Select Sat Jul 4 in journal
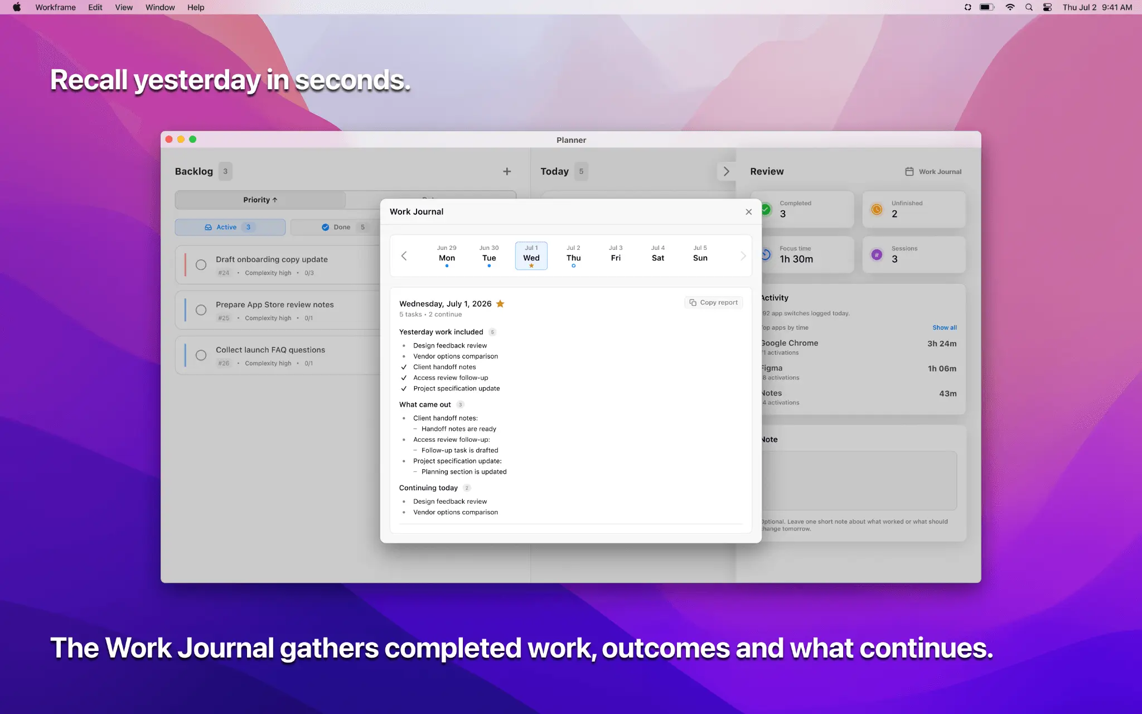The image size is (1142, 714). [x=658, y=256]
